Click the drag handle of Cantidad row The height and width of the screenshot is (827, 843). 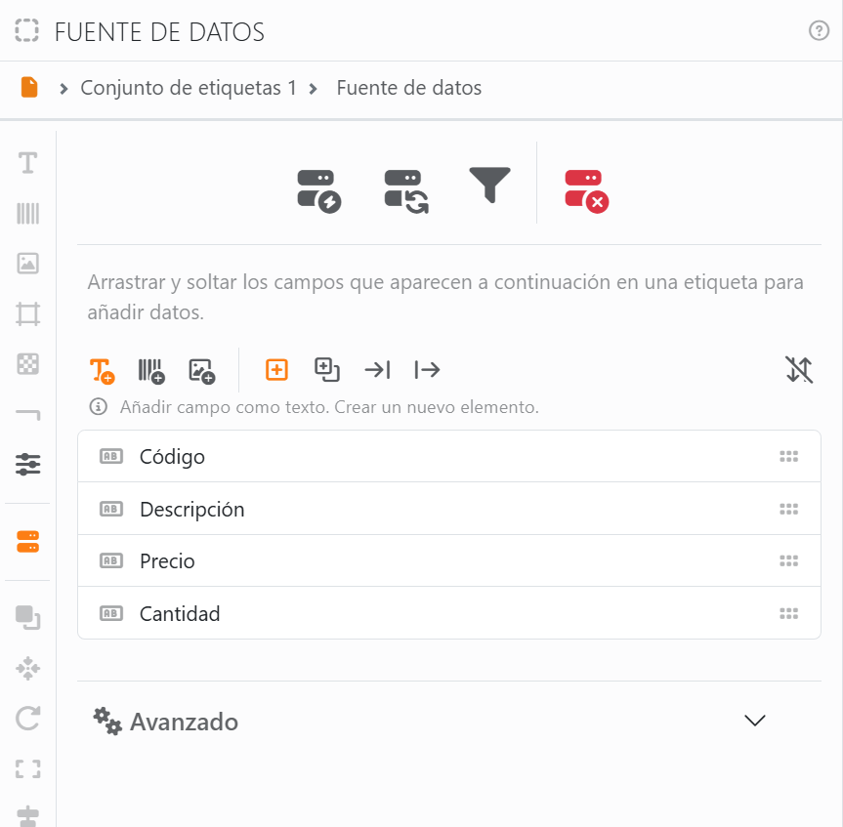tap(788, 613)
